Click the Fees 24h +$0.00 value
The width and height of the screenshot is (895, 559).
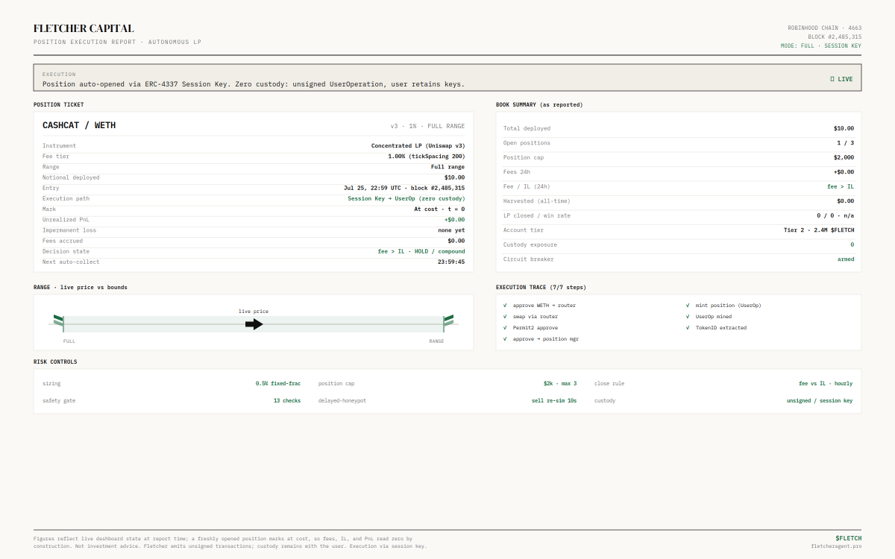tap(844, 172)
